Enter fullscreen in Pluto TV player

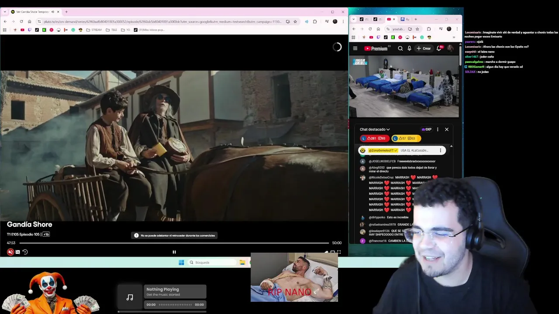(339, 252)
